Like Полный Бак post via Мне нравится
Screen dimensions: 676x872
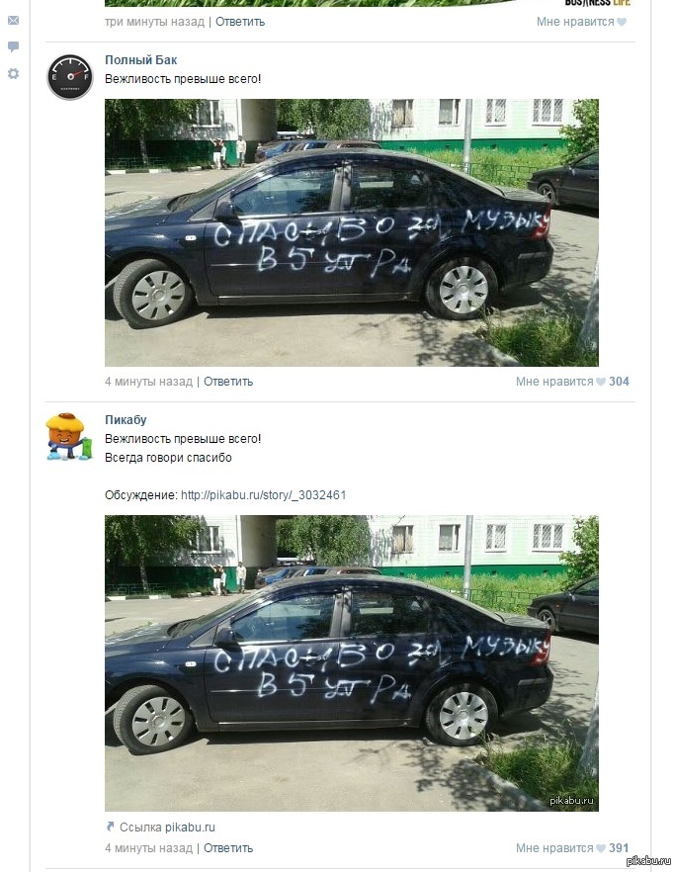[x=554, y=382]
